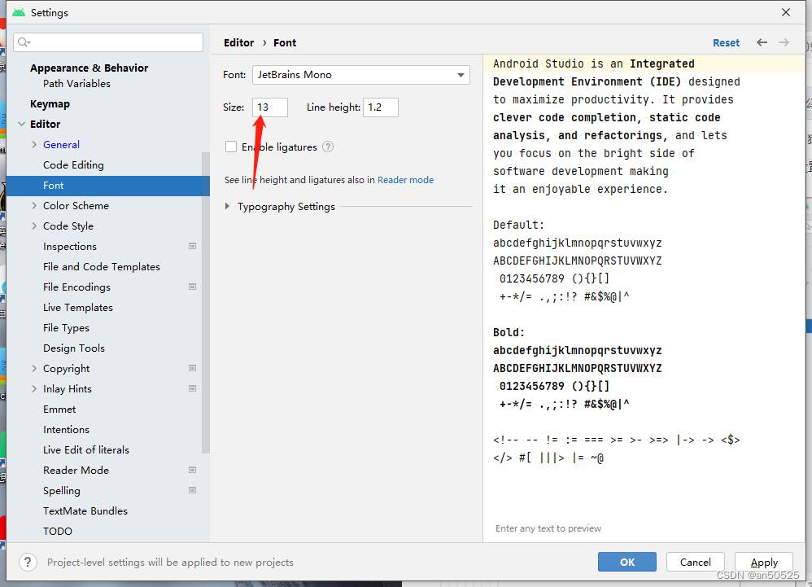Open Code Editing settings page
Viewport: 812px width, 587px height.
tap(73, 164)
